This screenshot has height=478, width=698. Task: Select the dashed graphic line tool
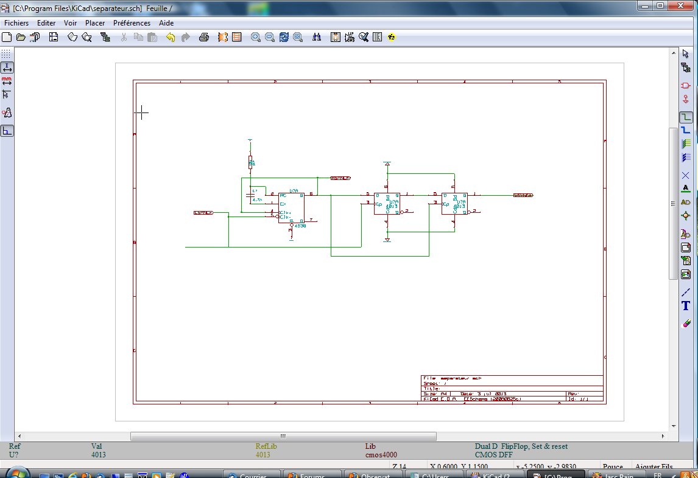pyautogui.click(x=686, y=292)
